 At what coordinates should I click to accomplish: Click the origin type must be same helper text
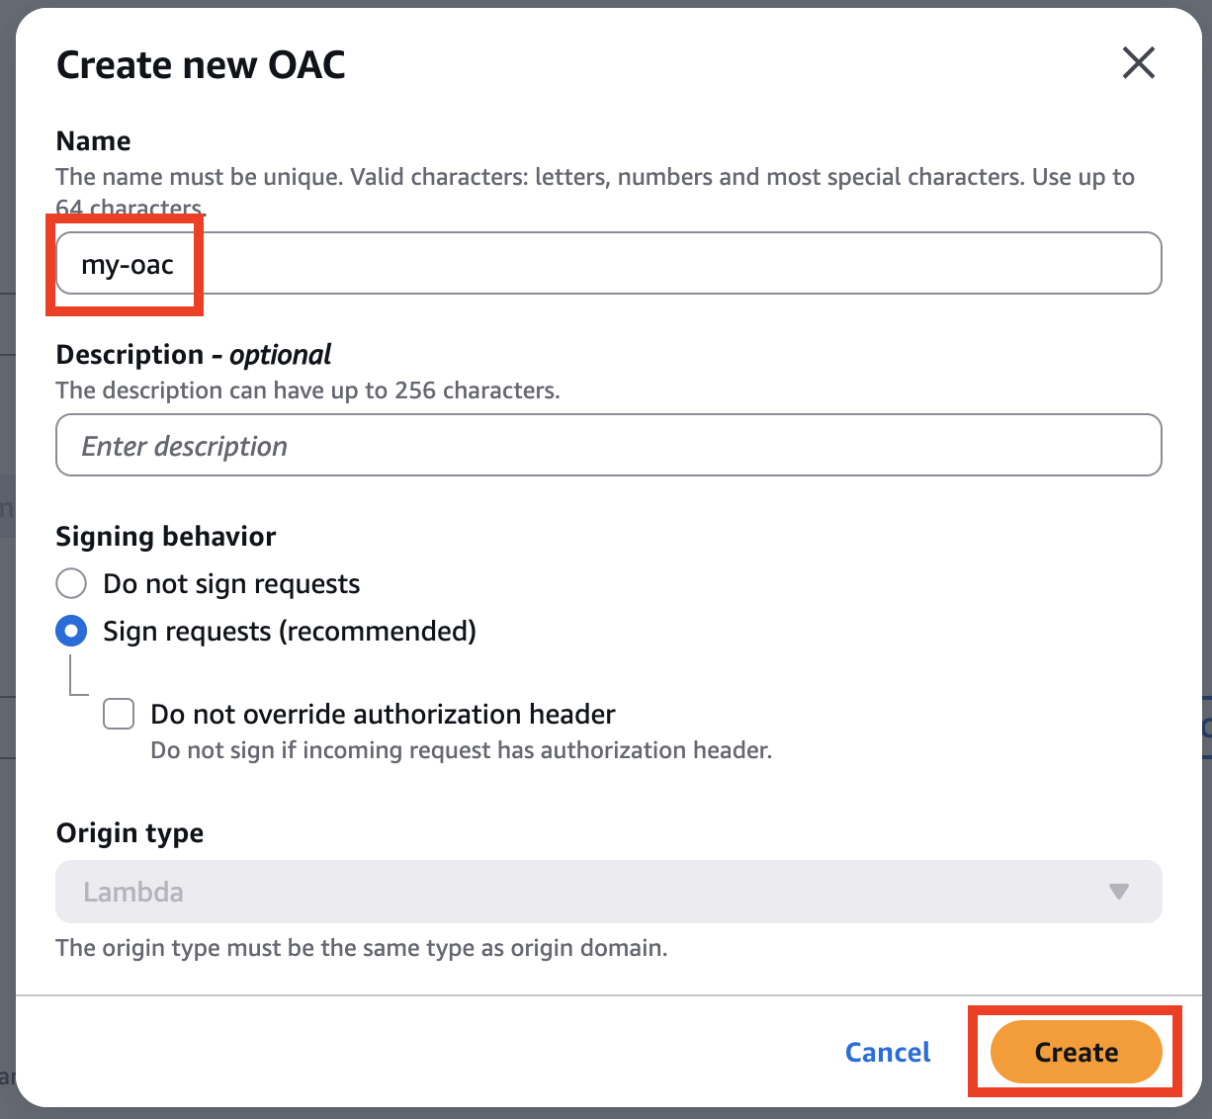362,948
